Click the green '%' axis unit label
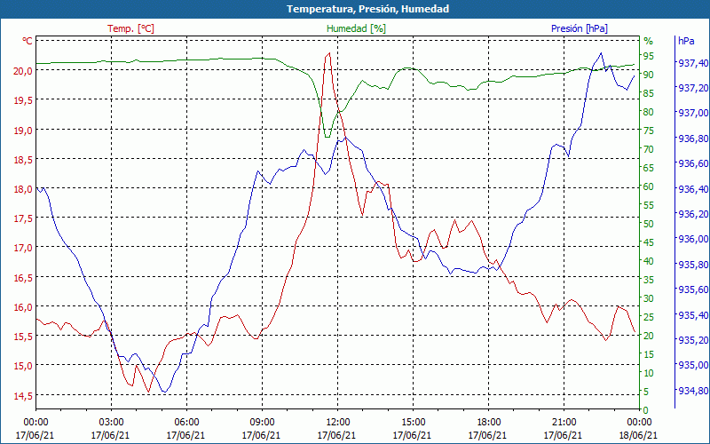 point(649,41)
